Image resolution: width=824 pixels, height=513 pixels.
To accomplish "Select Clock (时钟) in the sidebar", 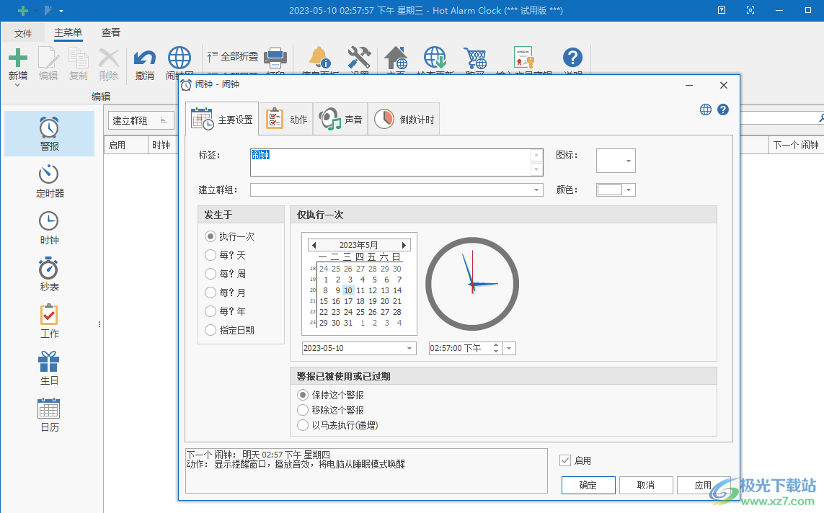I will 50,228.
